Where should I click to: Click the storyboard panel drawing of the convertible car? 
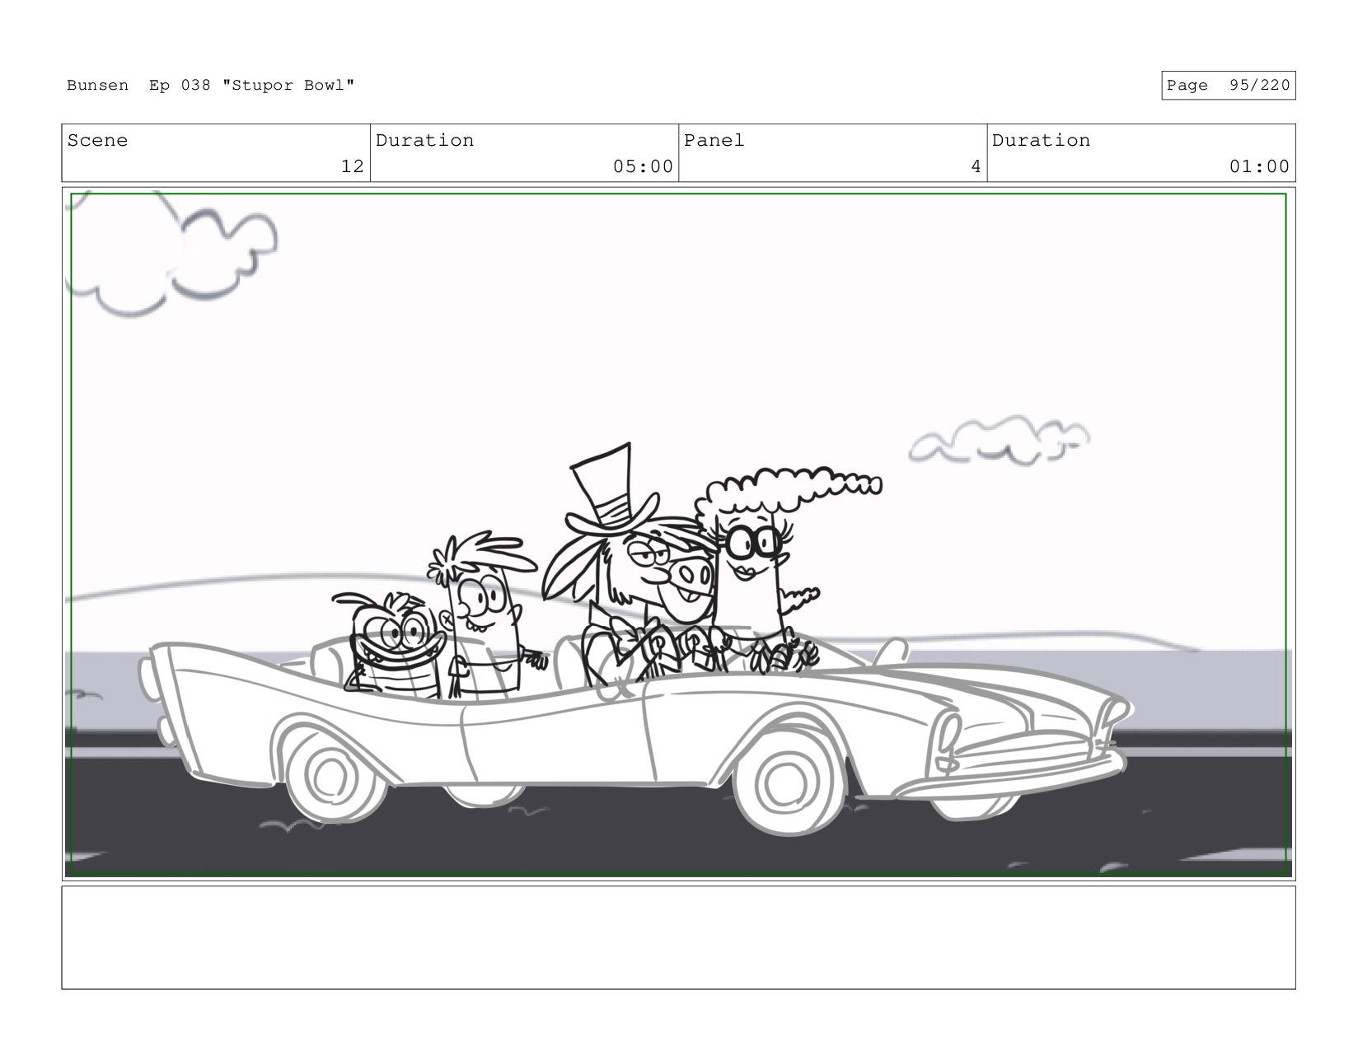(x=678, y=534)
